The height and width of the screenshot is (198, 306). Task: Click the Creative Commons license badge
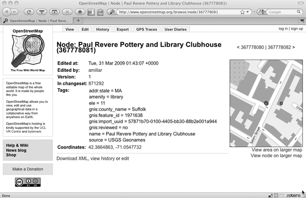28,182
